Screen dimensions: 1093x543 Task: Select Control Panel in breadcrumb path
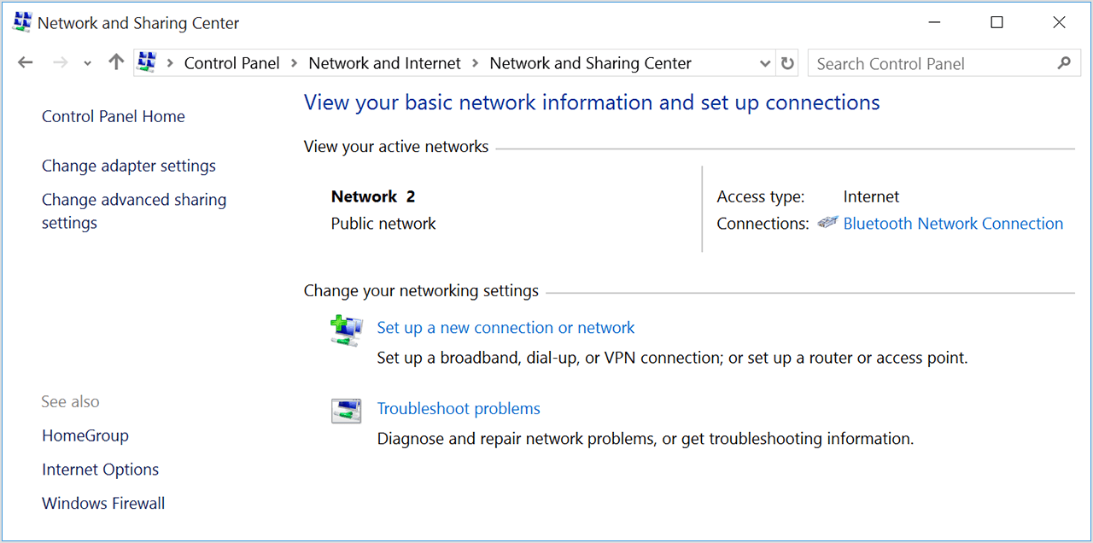[231, 63]
